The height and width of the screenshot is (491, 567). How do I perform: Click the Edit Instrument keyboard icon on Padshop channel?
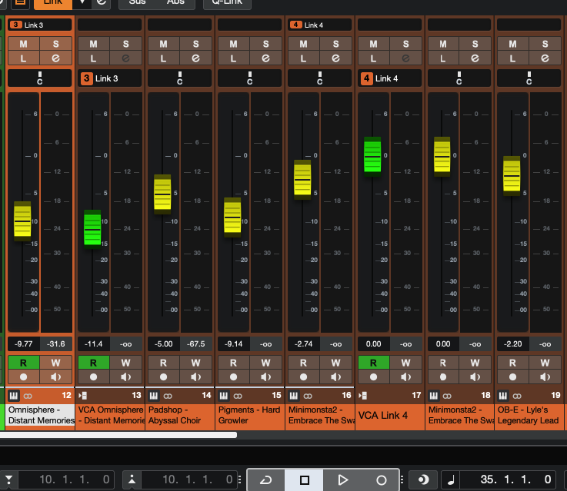pyautogui.click(x=154, y=396)
